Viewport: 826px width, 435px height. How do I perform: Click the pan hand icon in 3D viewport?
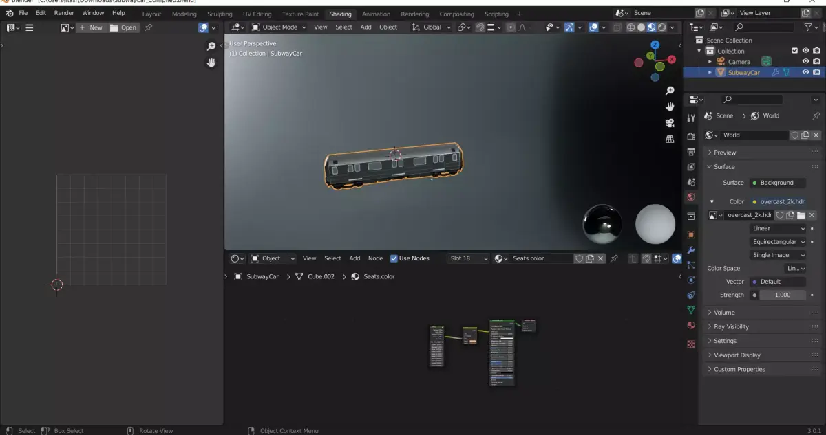(x=670, y=107)
